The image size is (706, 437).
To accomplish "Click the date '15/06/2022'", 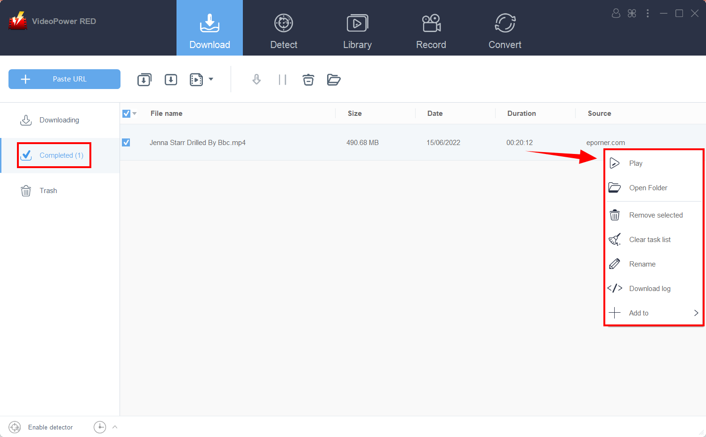I will pos(443,143).
